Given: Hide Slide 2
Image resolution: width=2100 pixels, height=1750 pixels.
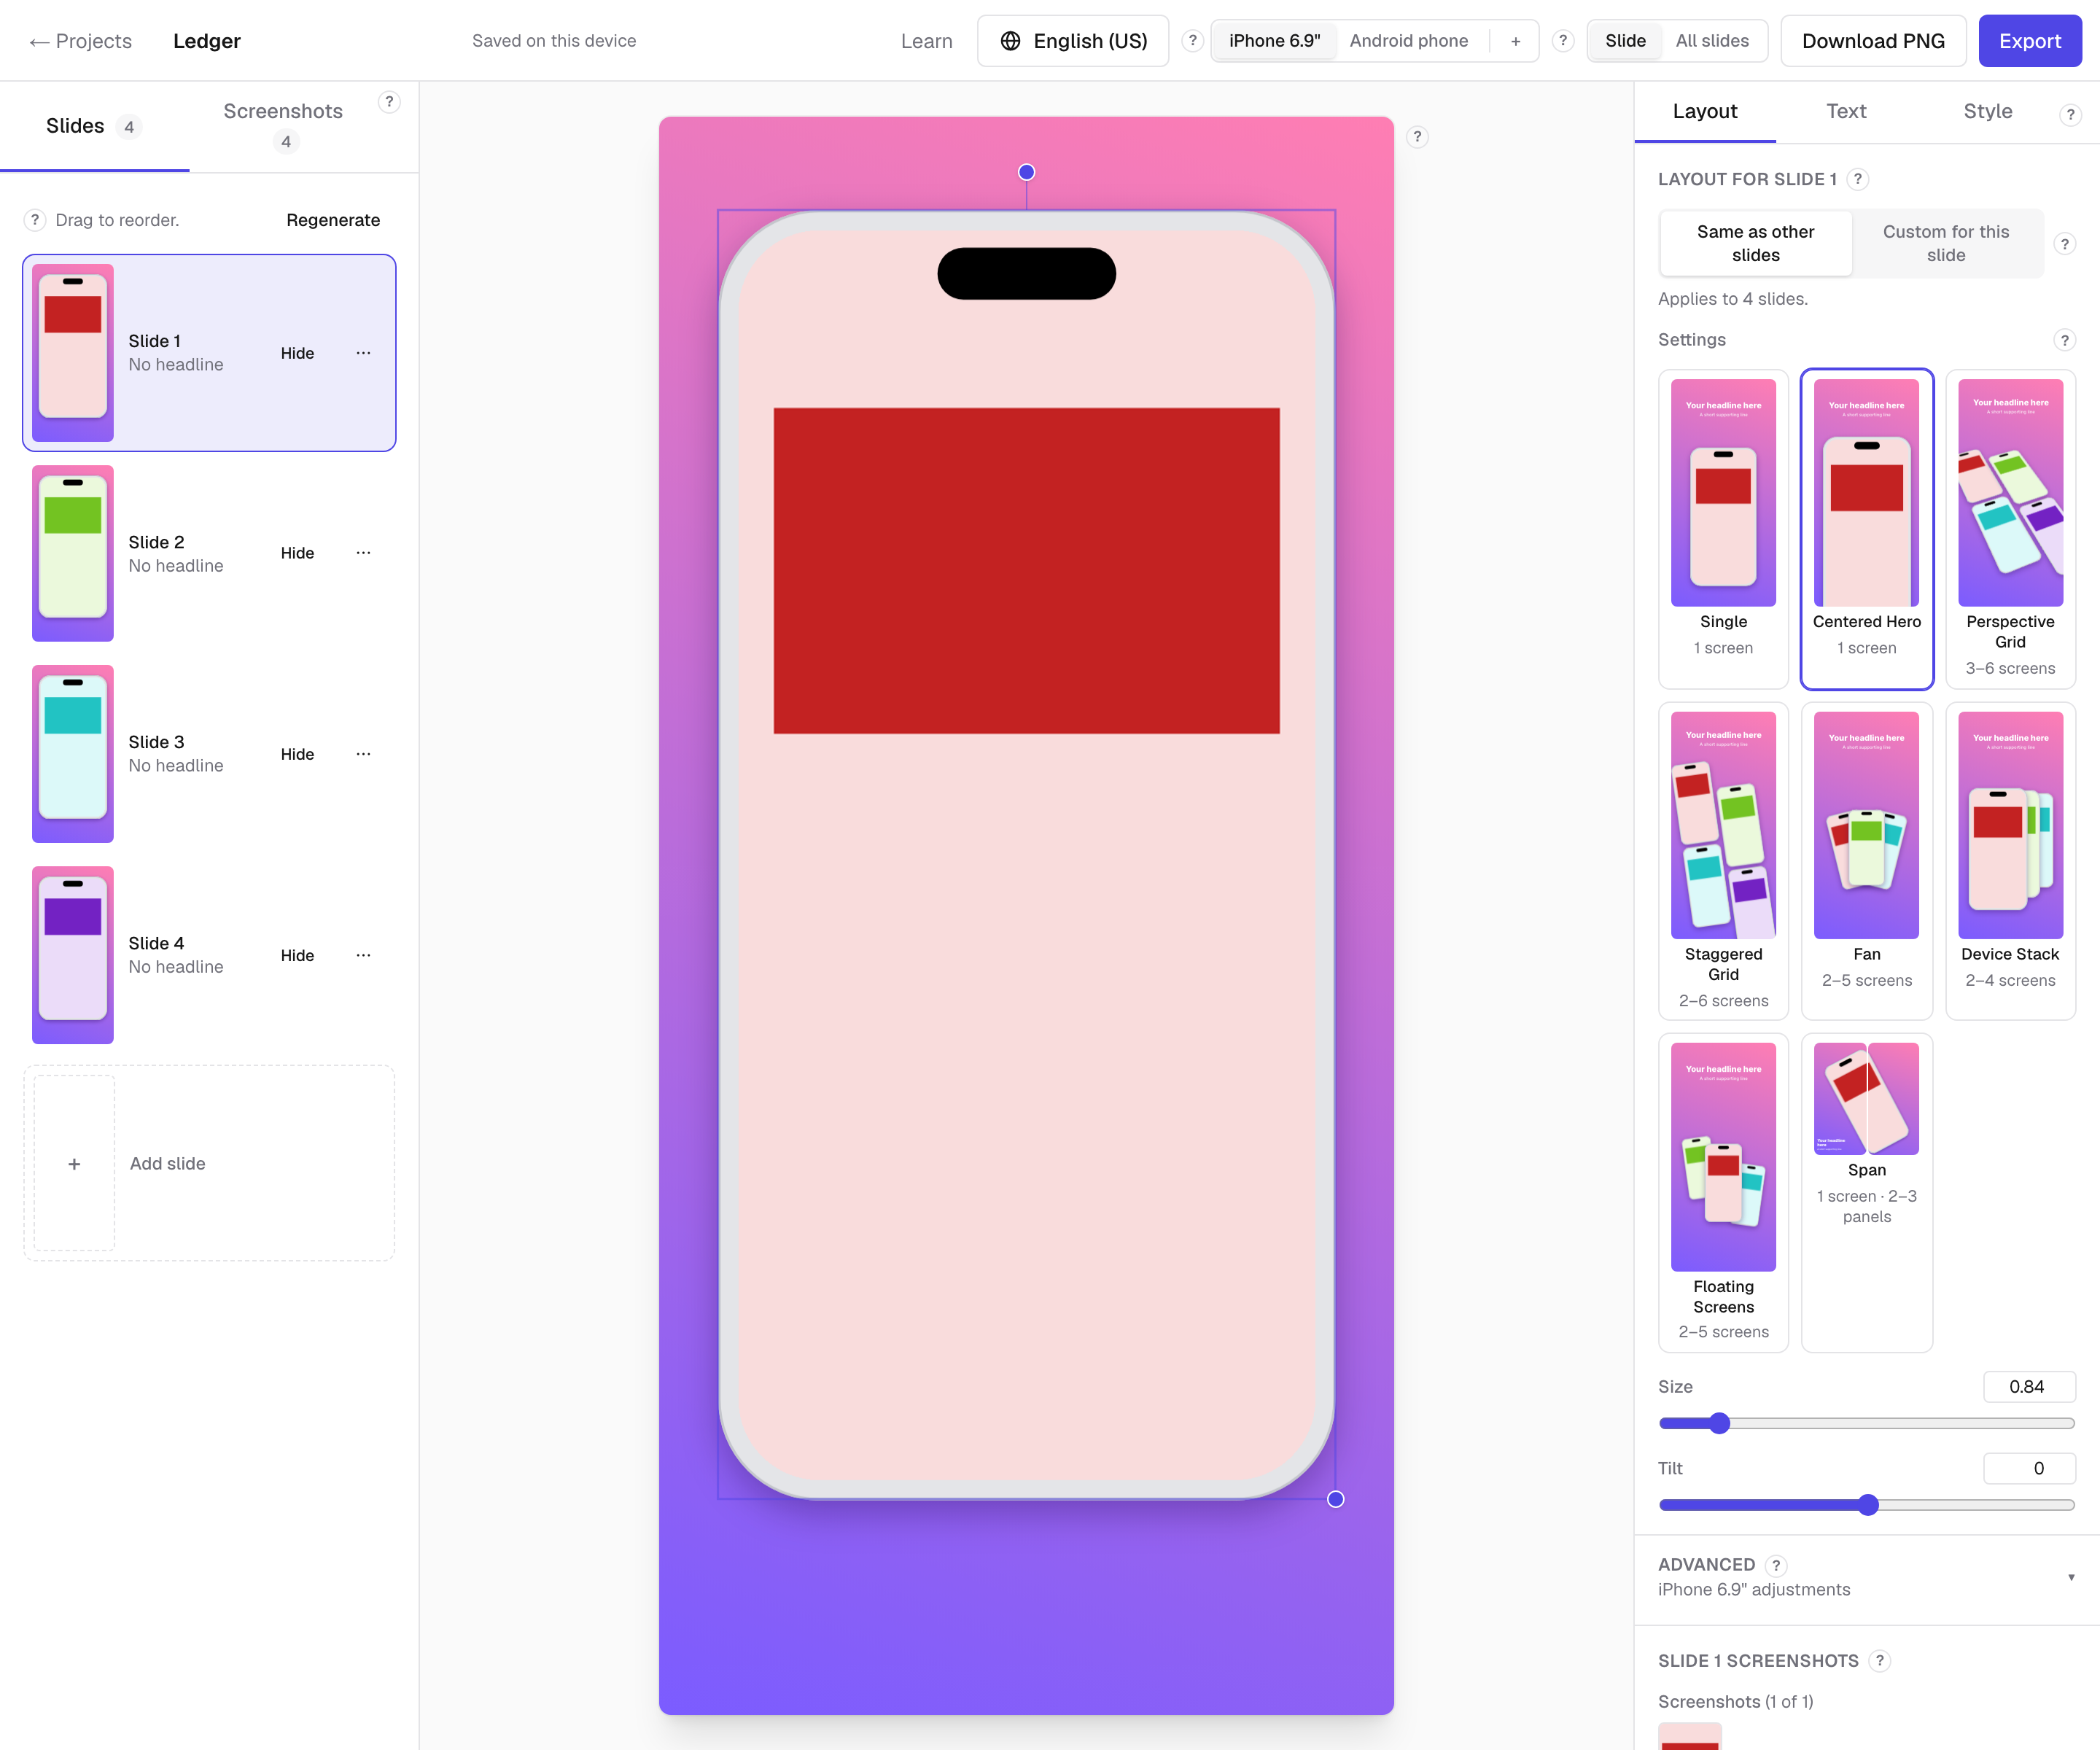Looking at the screenshot, I should click(x=297, y=553).
